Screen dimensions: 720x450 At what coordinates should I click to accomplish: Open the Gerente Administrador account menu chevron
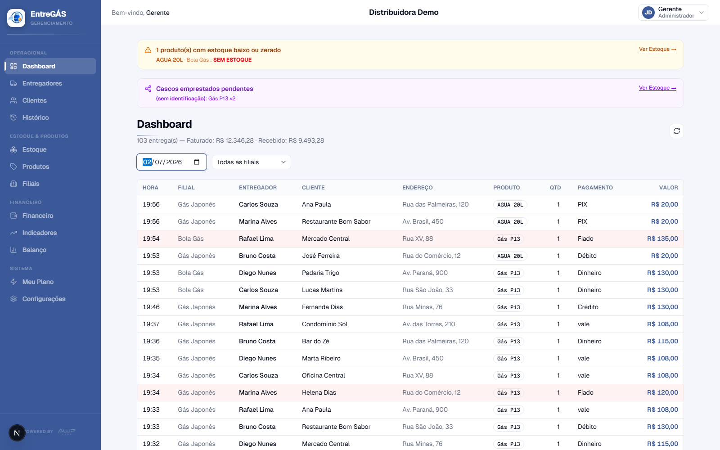[702, 13]
